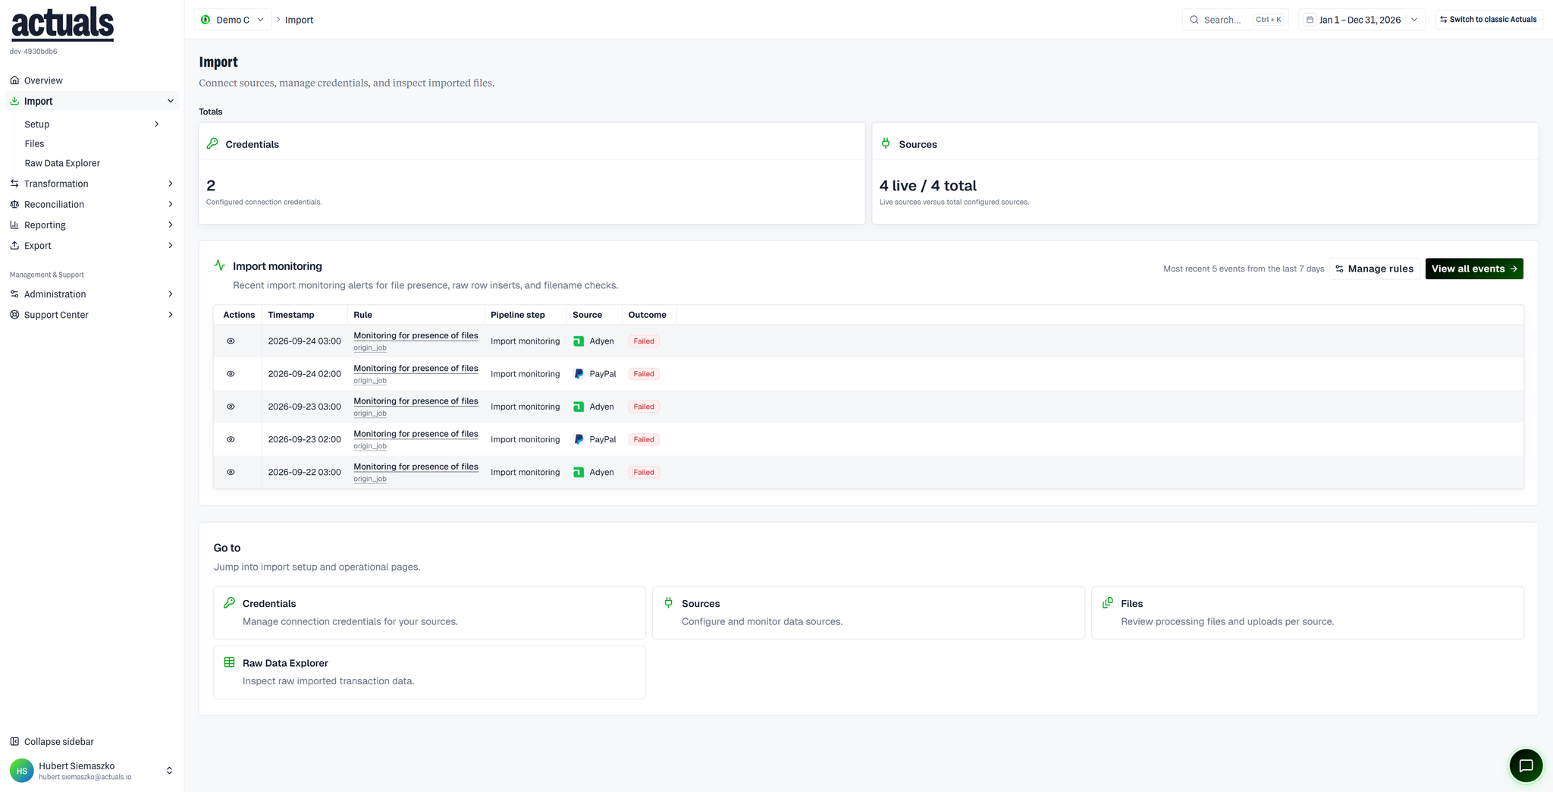Open the user account switcher
Image resolution: width=1553 pixels, height=792 pixels.
click(169, 771)
